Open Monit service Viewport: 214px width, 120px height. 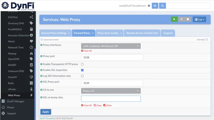coord(11,41)
